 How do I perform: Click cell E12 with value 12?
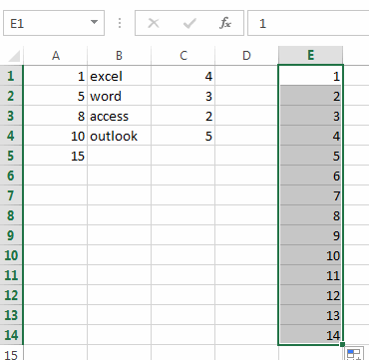click(310, 295)
